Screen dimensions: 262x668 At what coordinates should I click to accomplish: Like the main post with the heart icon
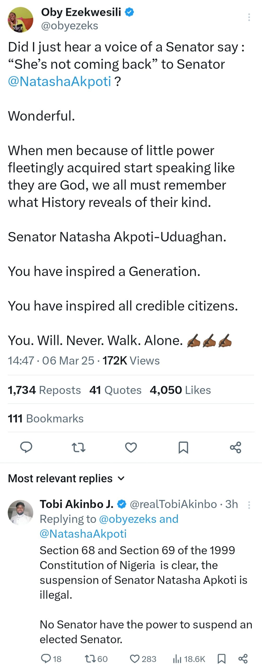tap(131, 447)
